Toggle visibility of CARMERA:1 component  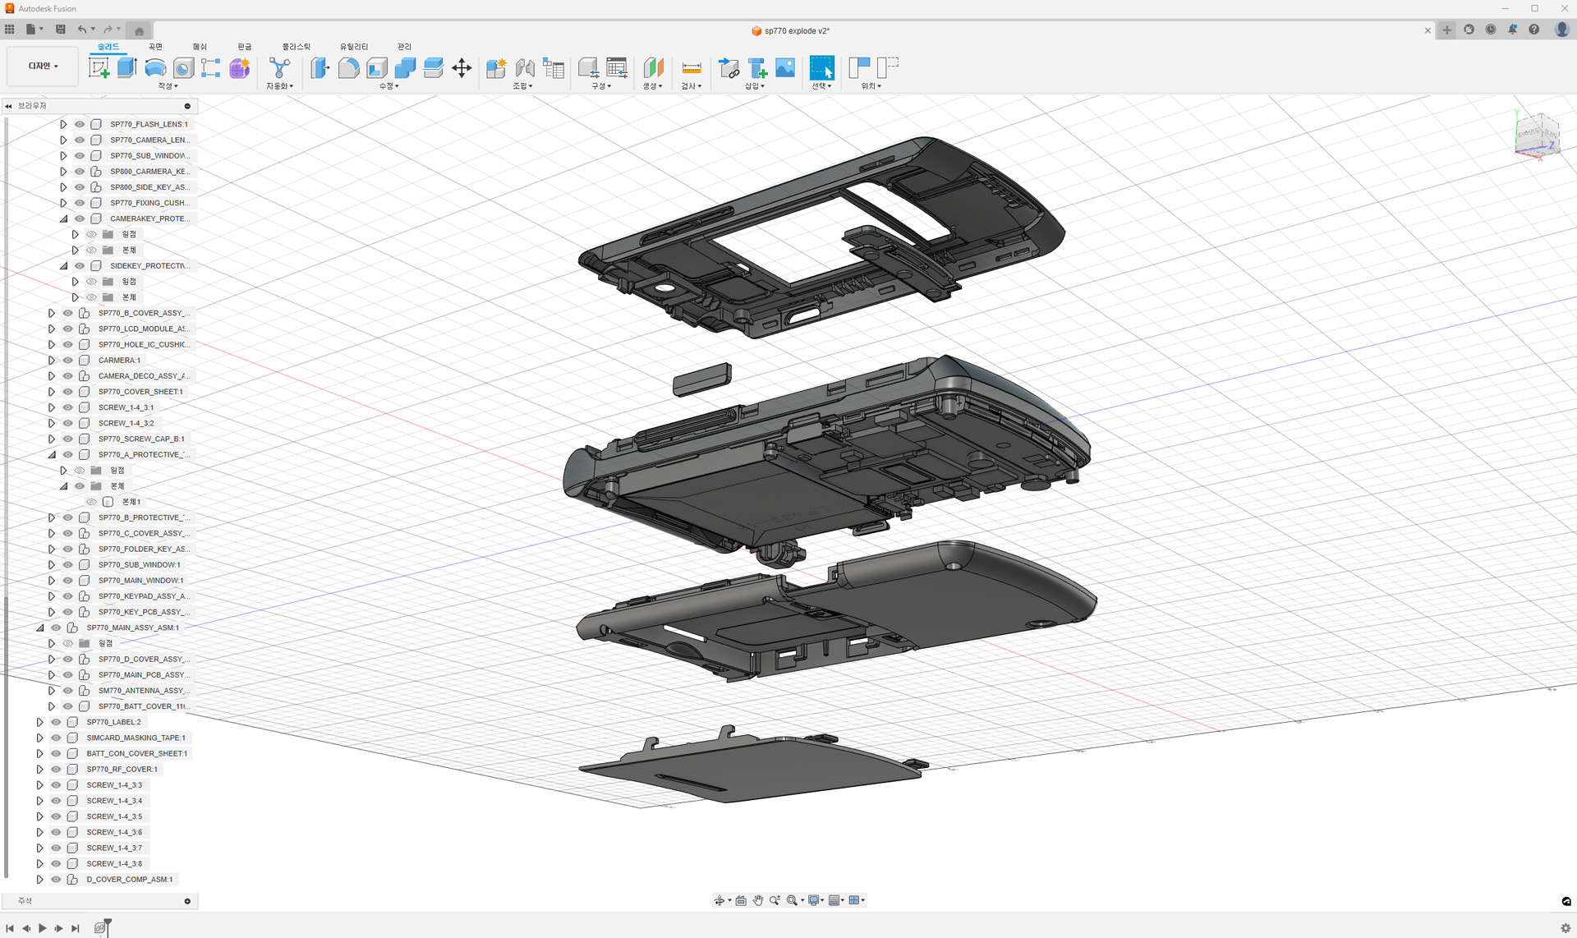68,360
